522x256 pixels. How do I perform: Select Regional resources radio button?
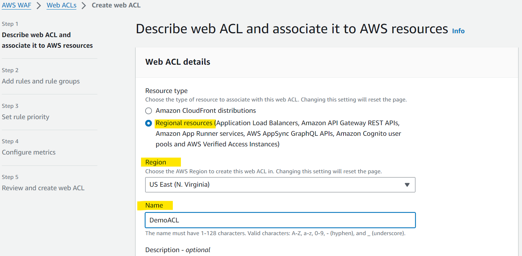149,123
